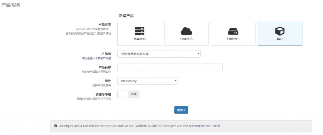Toggle the 创建为隐藏 switch
The image size is (323, 135).
click(x=123, y=94)
